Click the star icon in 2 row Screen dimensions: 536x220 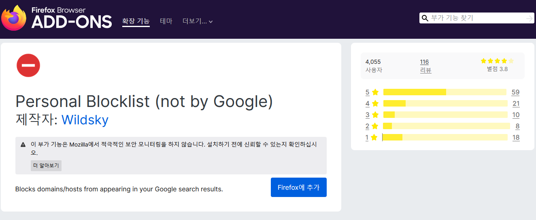(375, 126)
